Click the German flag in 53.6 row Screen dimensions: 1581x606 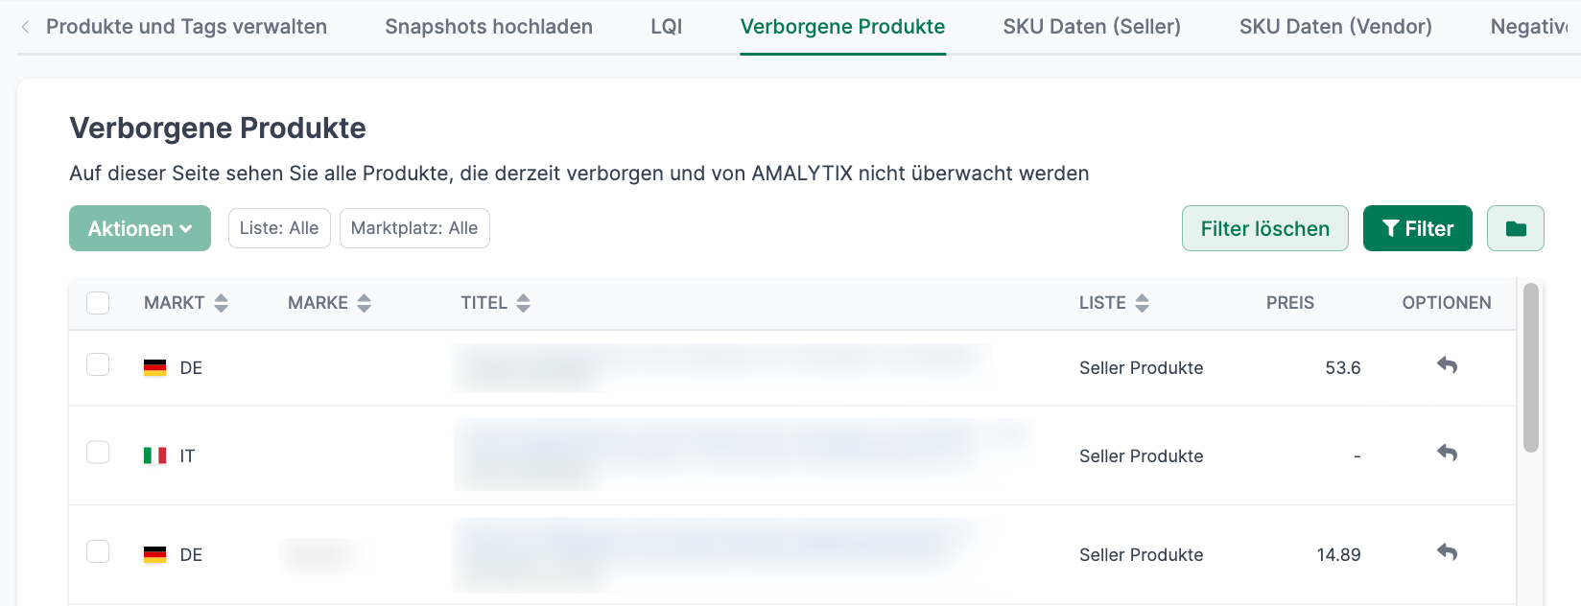[x=154, y=368]
